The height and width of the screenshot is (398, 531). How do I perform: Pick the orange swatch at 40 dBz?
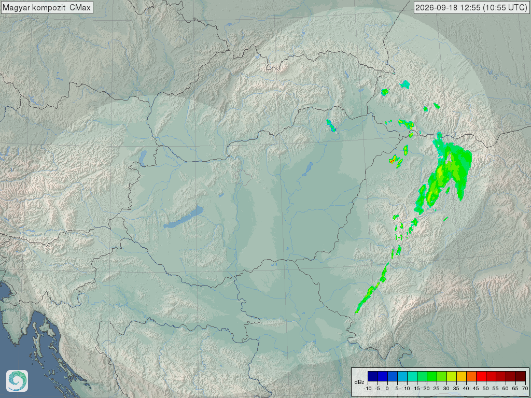[x=471, y=376]
